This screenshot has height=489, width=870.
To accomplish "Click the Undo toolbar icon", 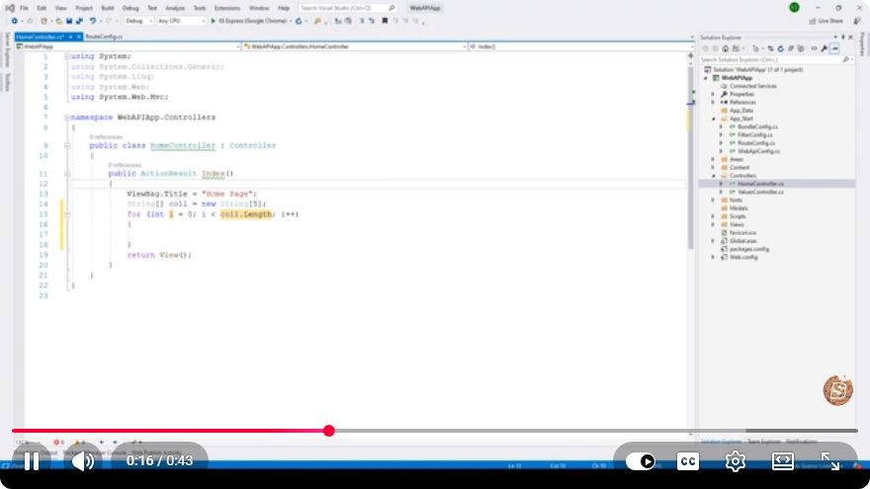I will point(93,21).
